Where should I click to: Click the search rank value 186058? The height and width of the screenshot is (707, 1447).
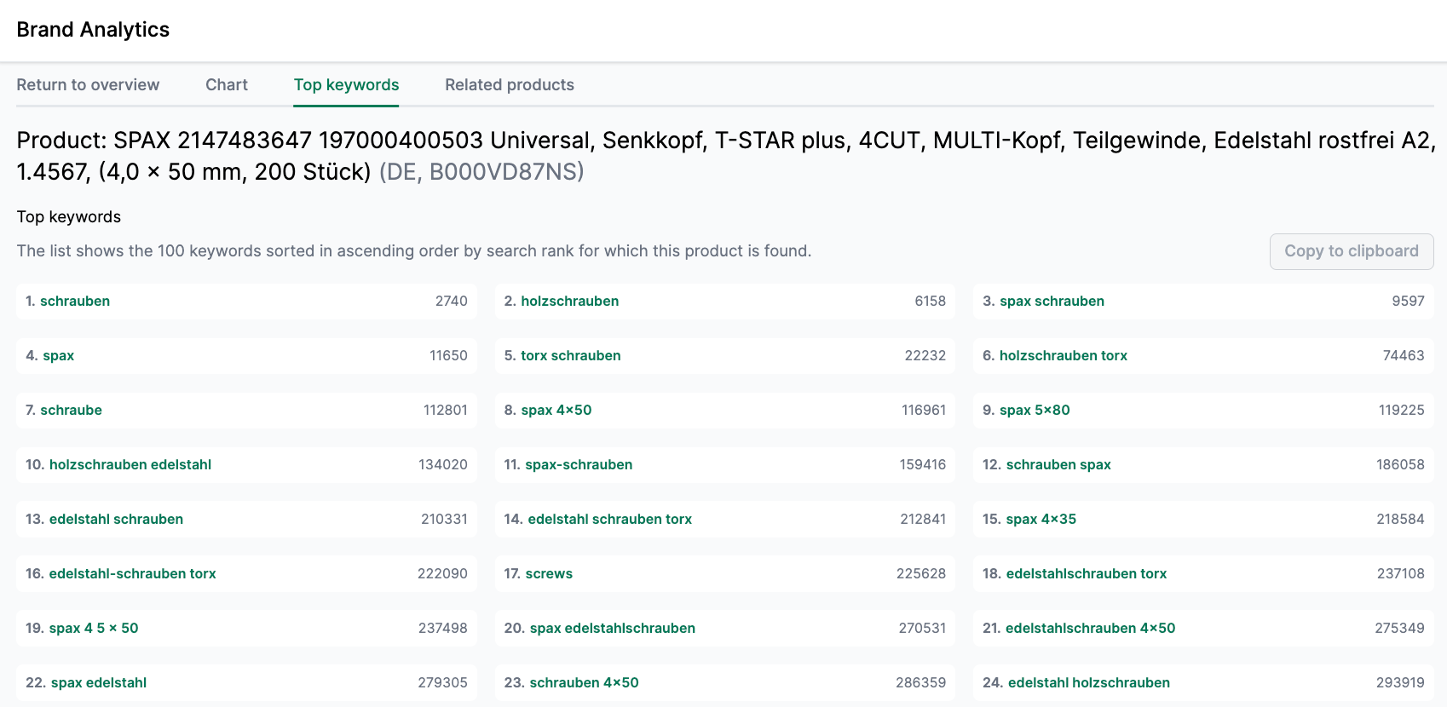(x=1401, y=464)
